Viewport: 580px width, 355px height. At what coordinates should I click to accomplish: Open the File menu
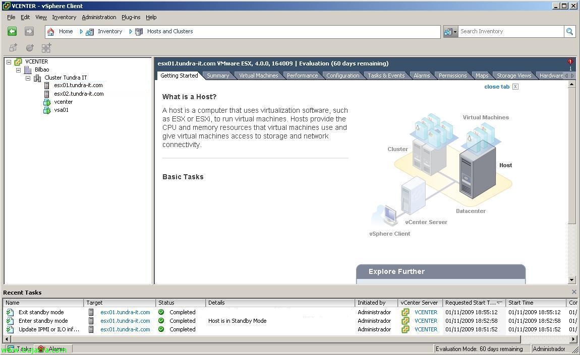11,17
